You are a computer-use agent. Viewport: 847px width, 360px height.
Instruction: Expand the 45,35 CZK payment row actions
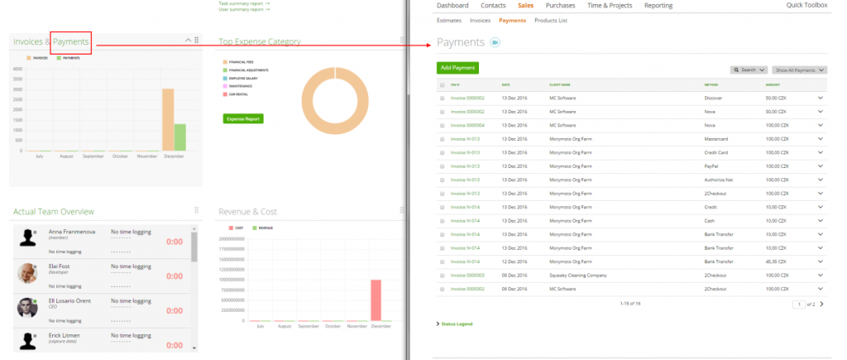point(821,262)
